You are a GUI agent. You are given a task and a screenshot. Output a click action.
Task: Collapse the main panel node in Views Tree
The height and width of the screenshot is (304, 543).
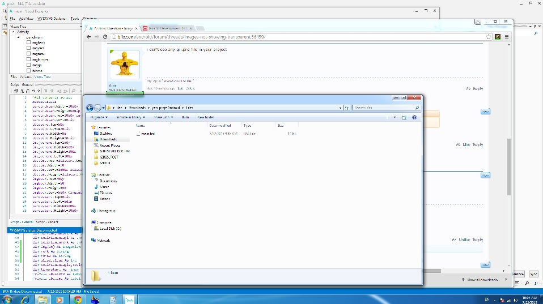(19, 37)
